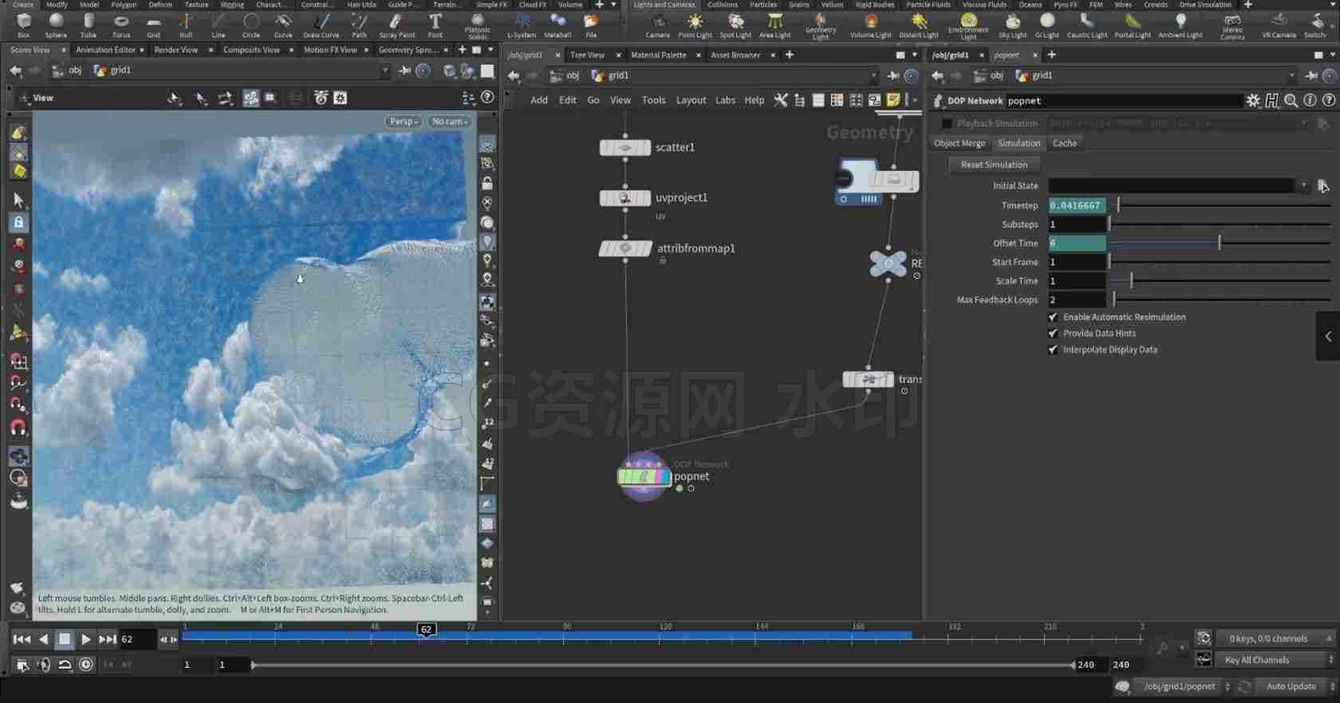
Task: Pick the Spray Paint shelf tool
Action: point(396,25)
